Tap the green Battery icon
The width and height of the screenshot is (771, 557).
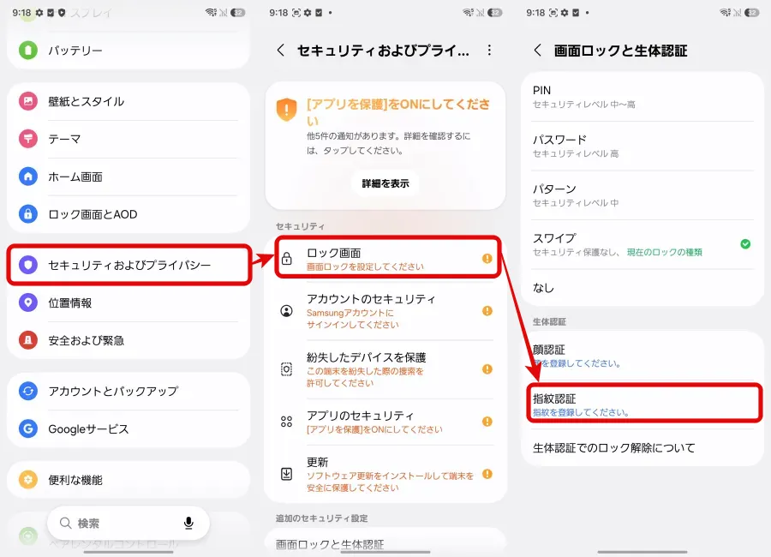point(28,51)
